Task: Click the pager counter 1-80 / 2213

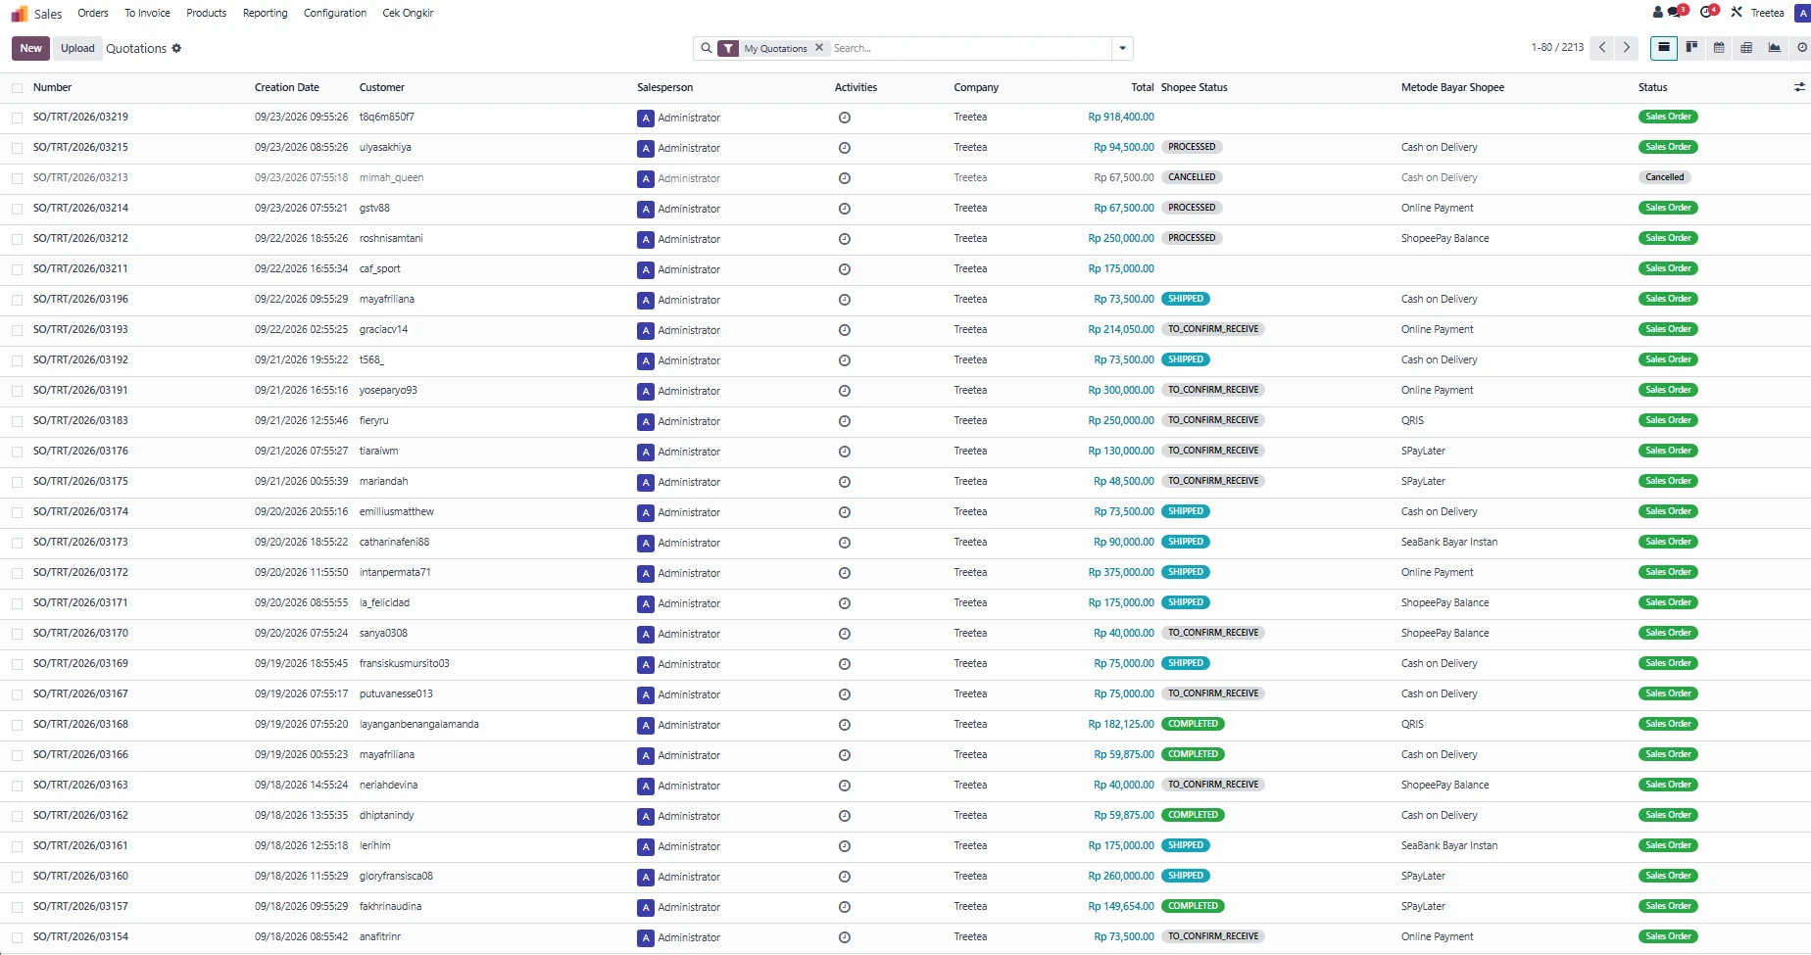Action: click(1557, 47)
